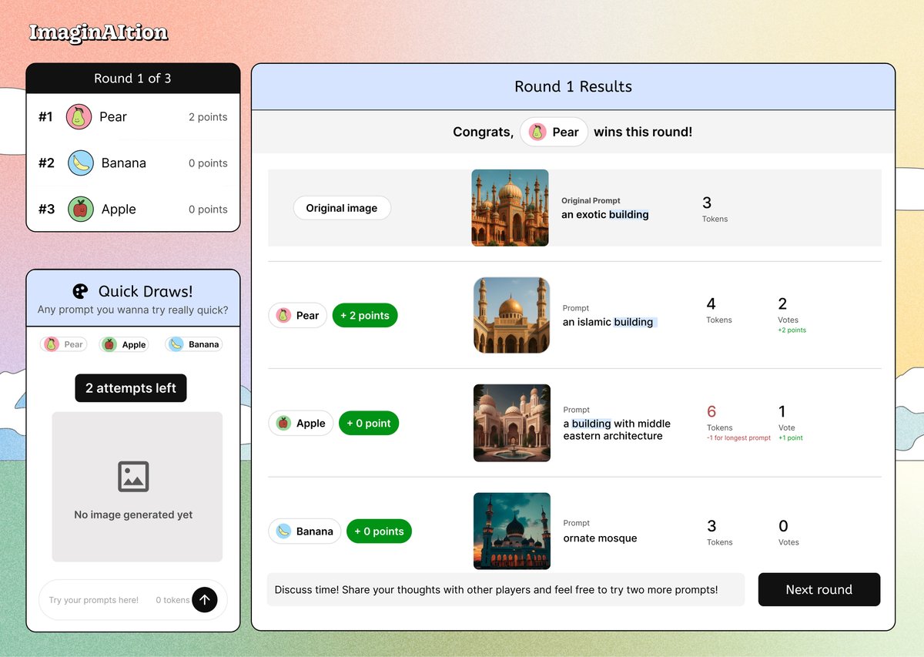Click the Round 1 of 3 header
Image resolution: width=924 pixels, height=657 pixels.
click(x=133, y=79)
